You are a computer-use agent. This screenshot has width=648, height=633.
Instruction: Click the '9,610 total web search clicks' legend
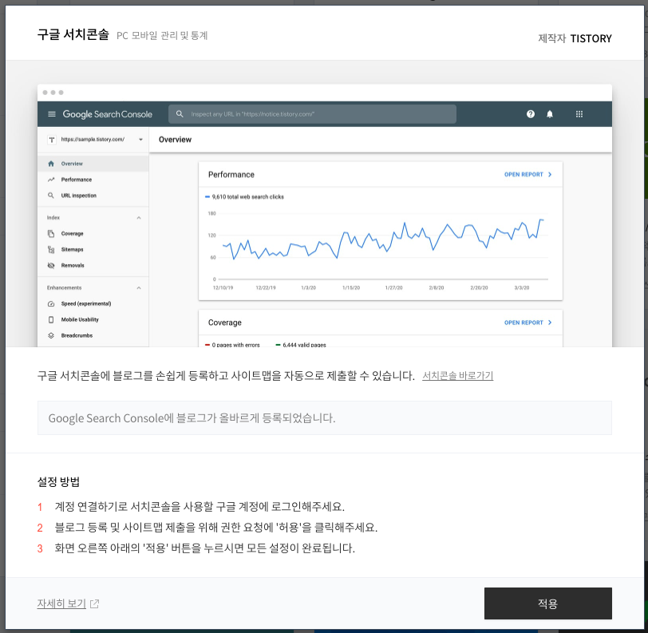(x=245, y=197)
